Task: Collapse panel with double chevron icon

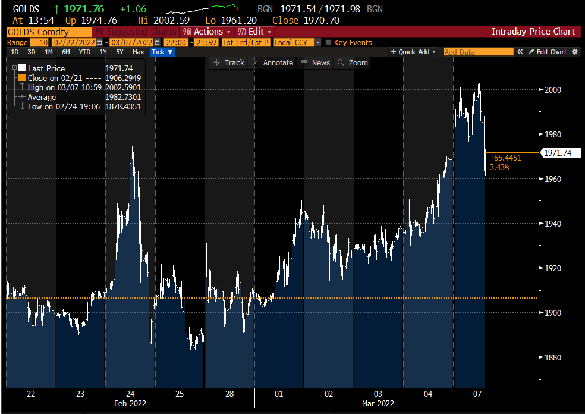Action: click(x=520, y=52)
